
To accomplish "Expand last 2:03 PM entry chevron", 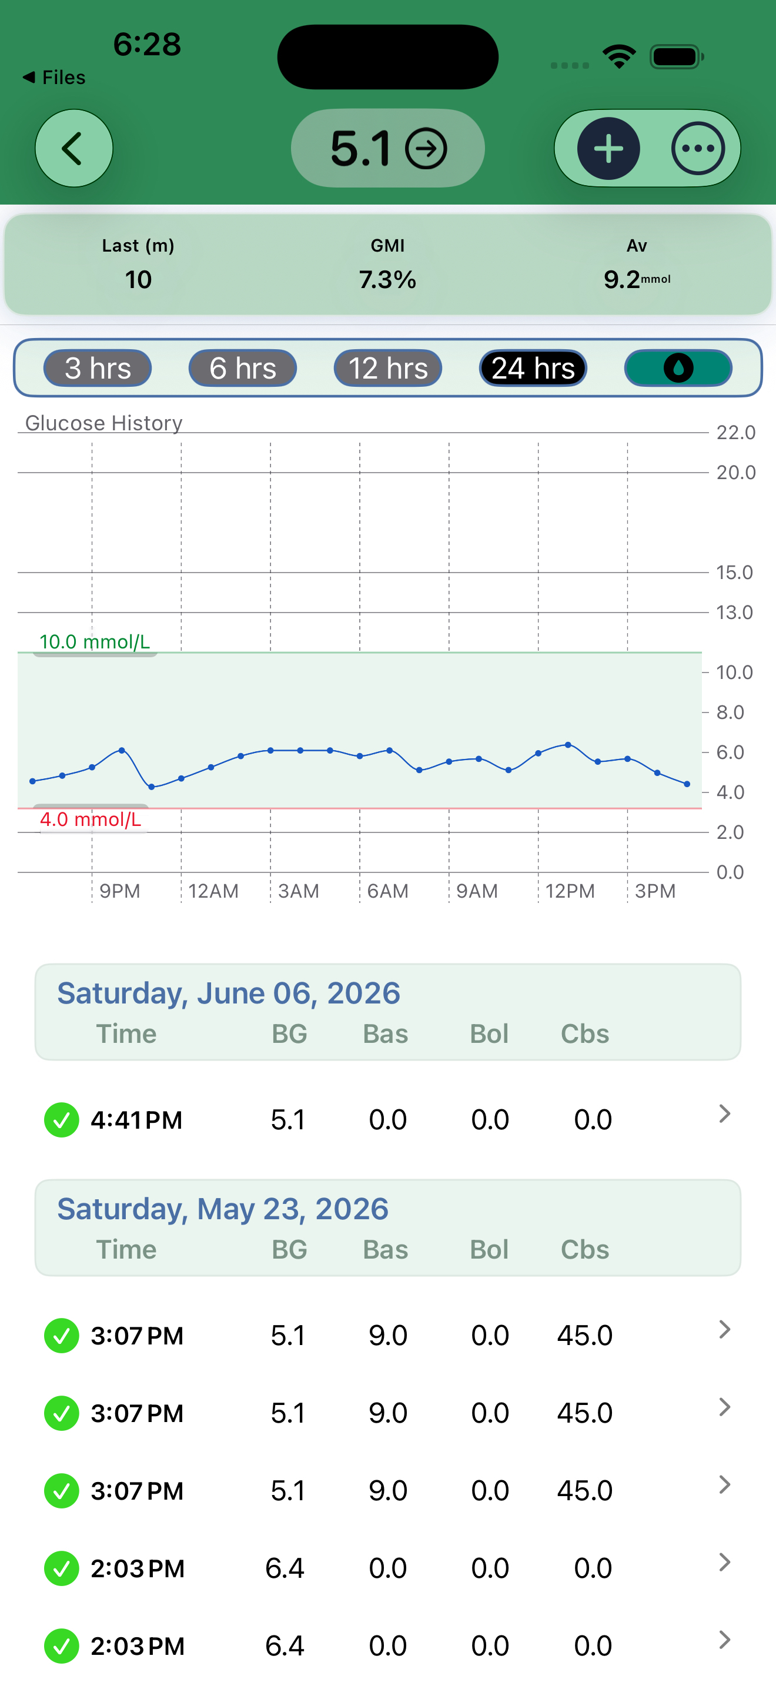I will 724,1640.
